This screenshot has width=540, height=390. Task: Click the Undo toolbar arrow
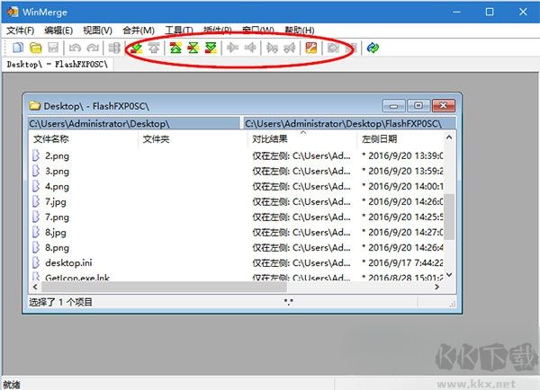[75, 48]
